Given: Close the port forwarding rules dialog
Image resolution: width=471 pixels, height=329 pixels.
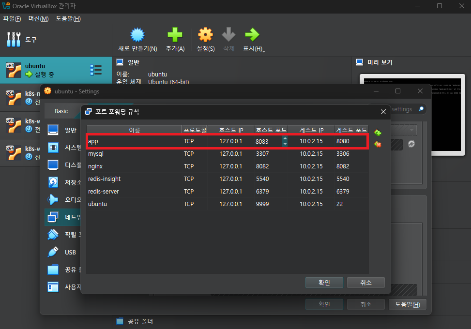Looking at the screenshot, I should click(383, 112).
